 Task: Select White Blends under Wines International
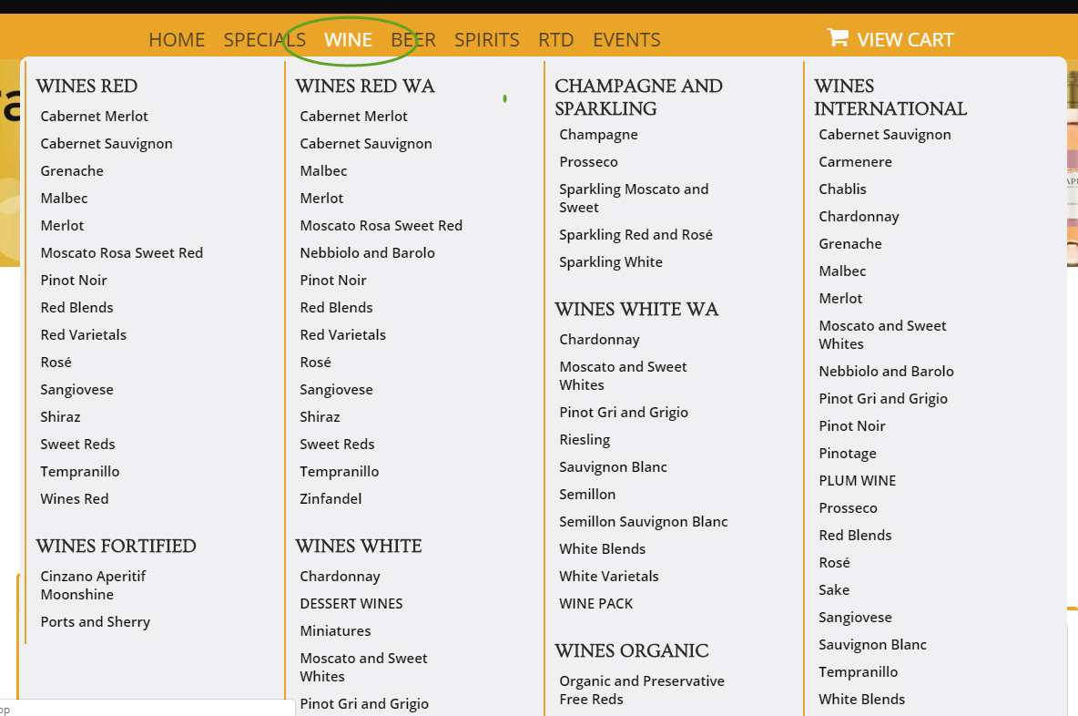(x=861, y=700)
